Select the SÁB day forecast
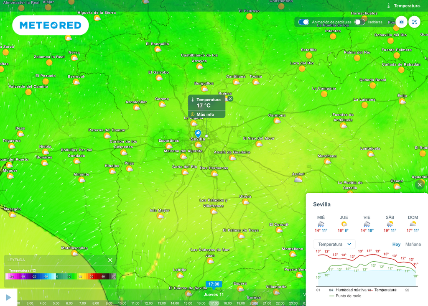 390,224
